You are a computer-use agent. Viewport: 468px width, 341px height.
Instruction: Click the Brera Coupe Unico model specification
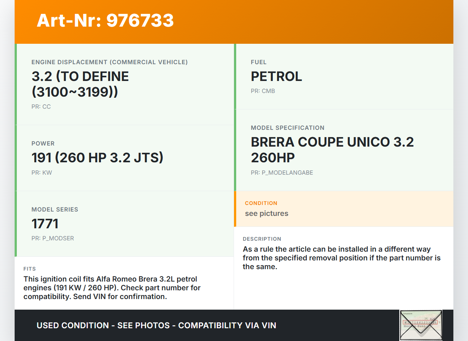tap(332, 150)
